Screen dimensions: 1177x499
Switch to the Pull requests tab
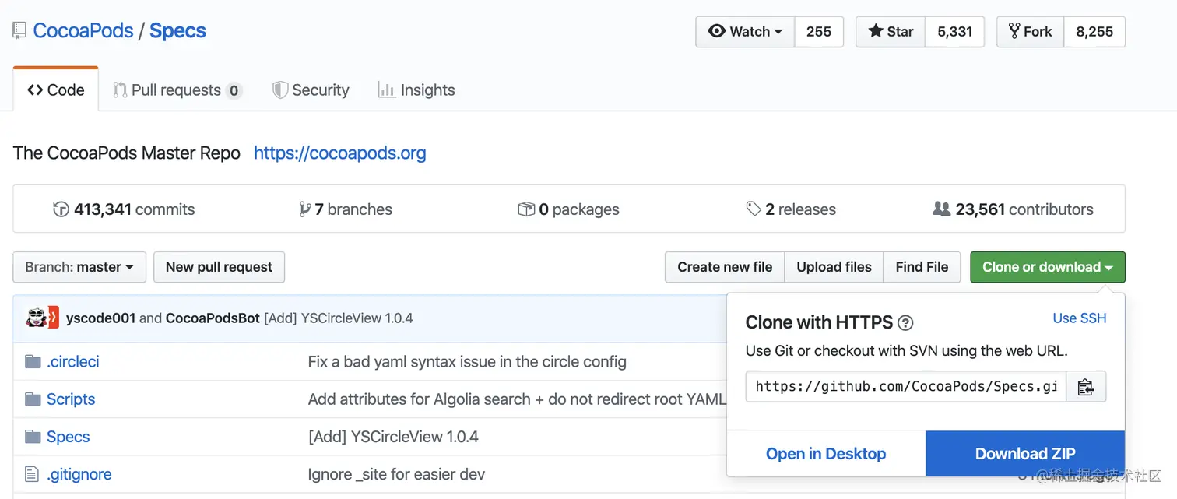click(x=177, y=90)
